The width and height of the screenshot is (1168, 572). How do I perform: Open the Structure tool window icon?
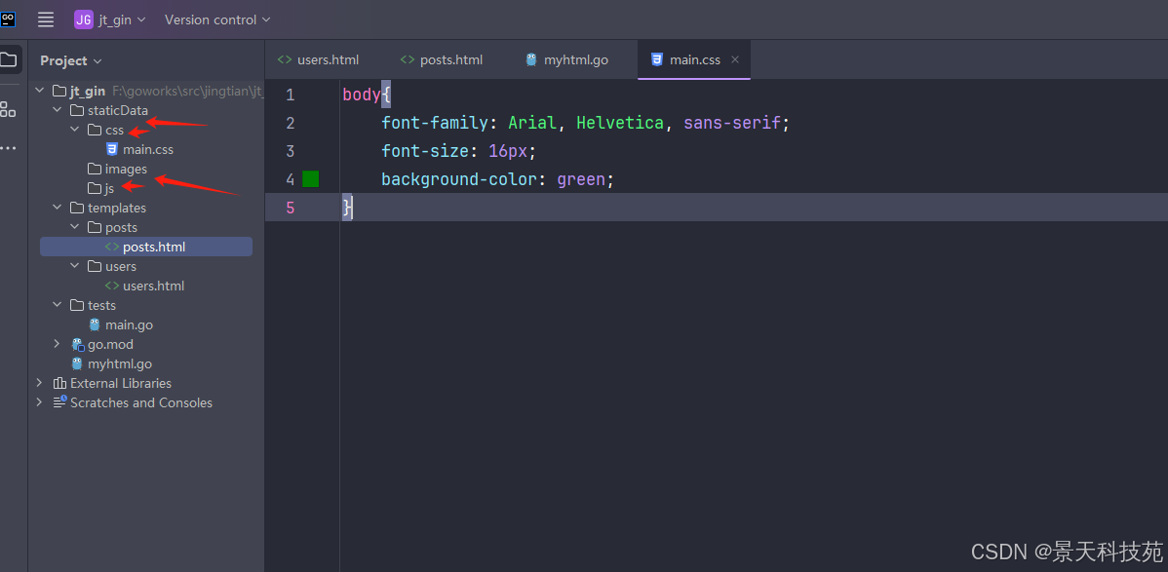8,109
